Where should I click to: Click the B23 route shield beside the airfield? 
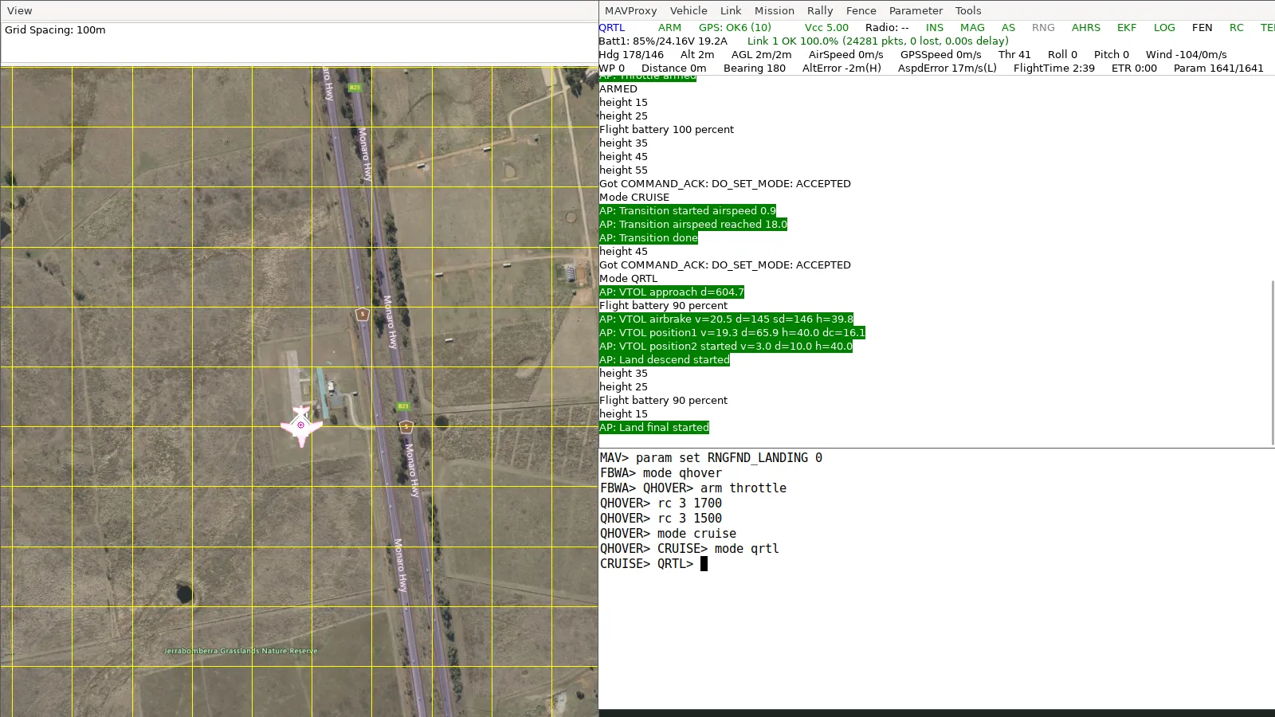point(403,406)
